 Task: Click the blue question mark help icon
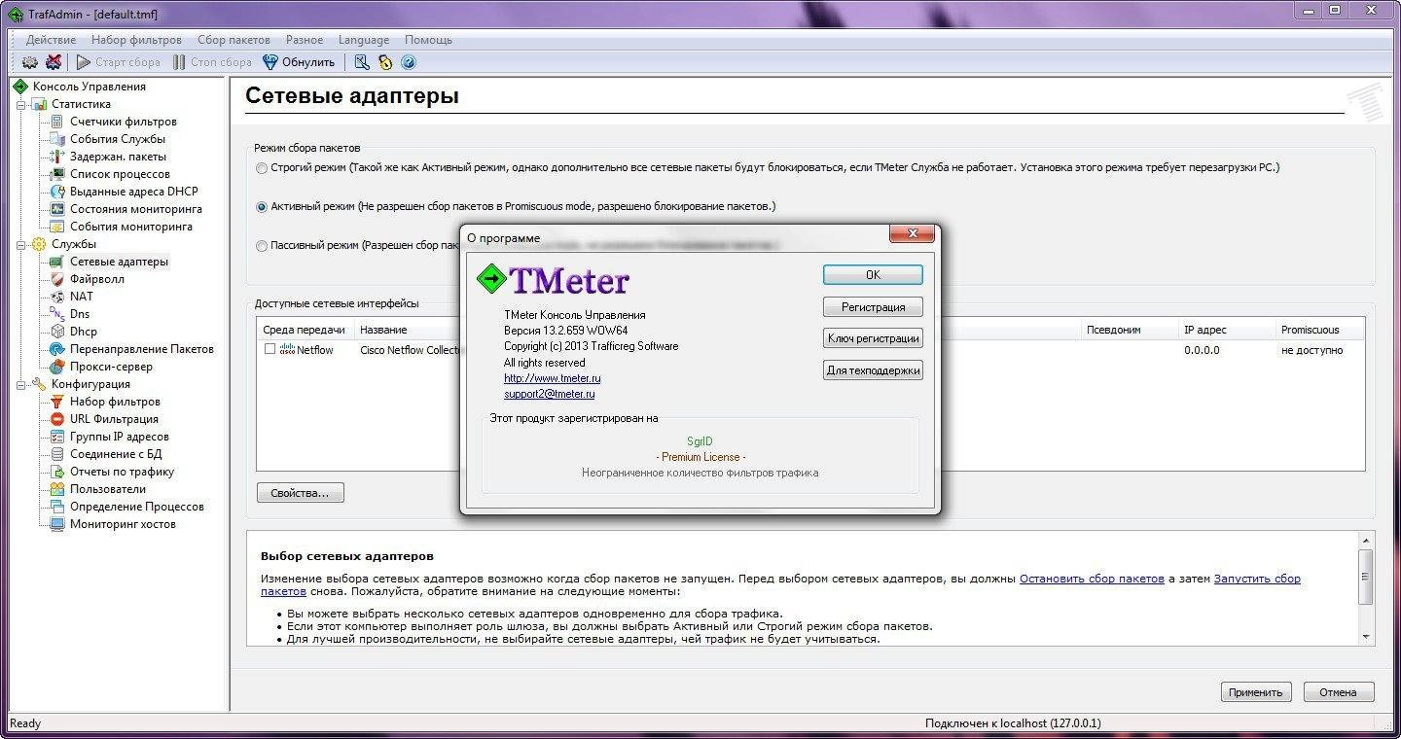(x=409, y=62)
